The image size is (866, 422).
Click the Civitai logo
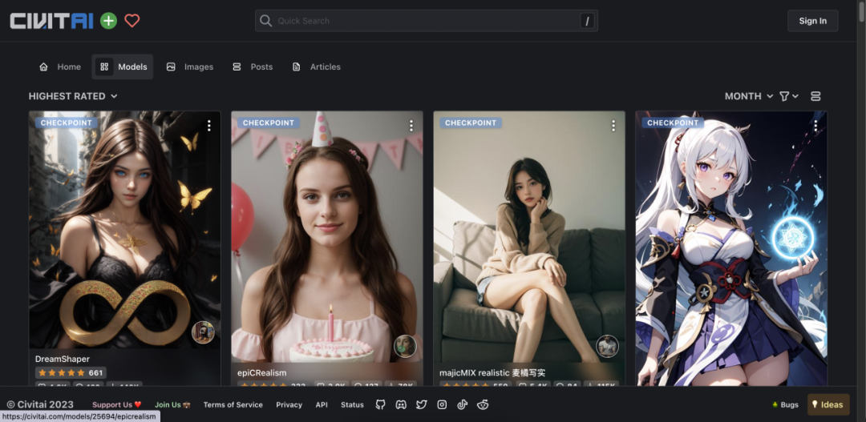(x=51, y=21)
